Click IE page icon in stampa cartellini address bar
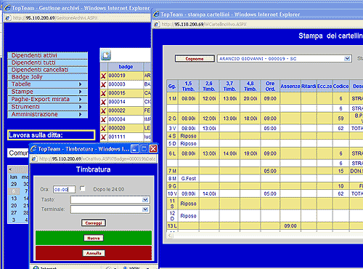Screen dimensions: 363x269 [x=157, y=24]
